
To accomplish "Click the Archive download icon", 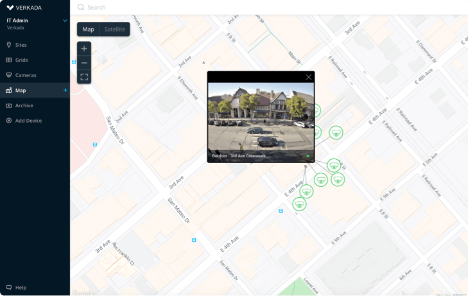I will tap(9, 105).
